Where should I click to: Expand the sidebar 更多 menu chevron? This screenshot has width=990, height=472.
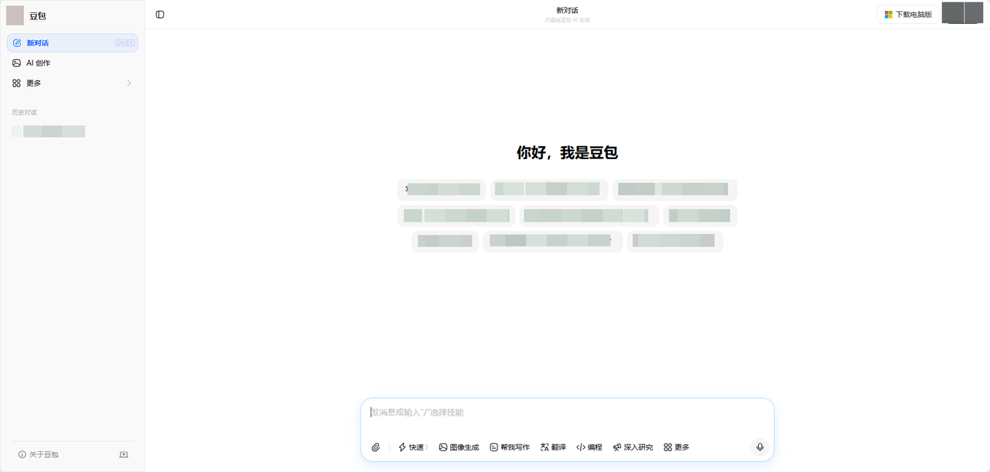(129, 83)
